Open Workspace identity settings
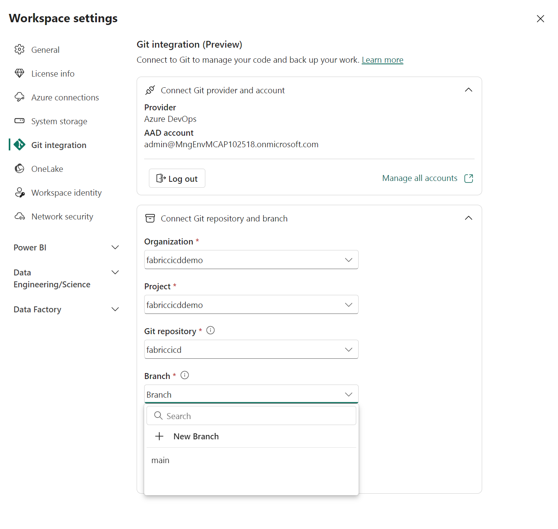558x529 pixels. coord(66,193)
